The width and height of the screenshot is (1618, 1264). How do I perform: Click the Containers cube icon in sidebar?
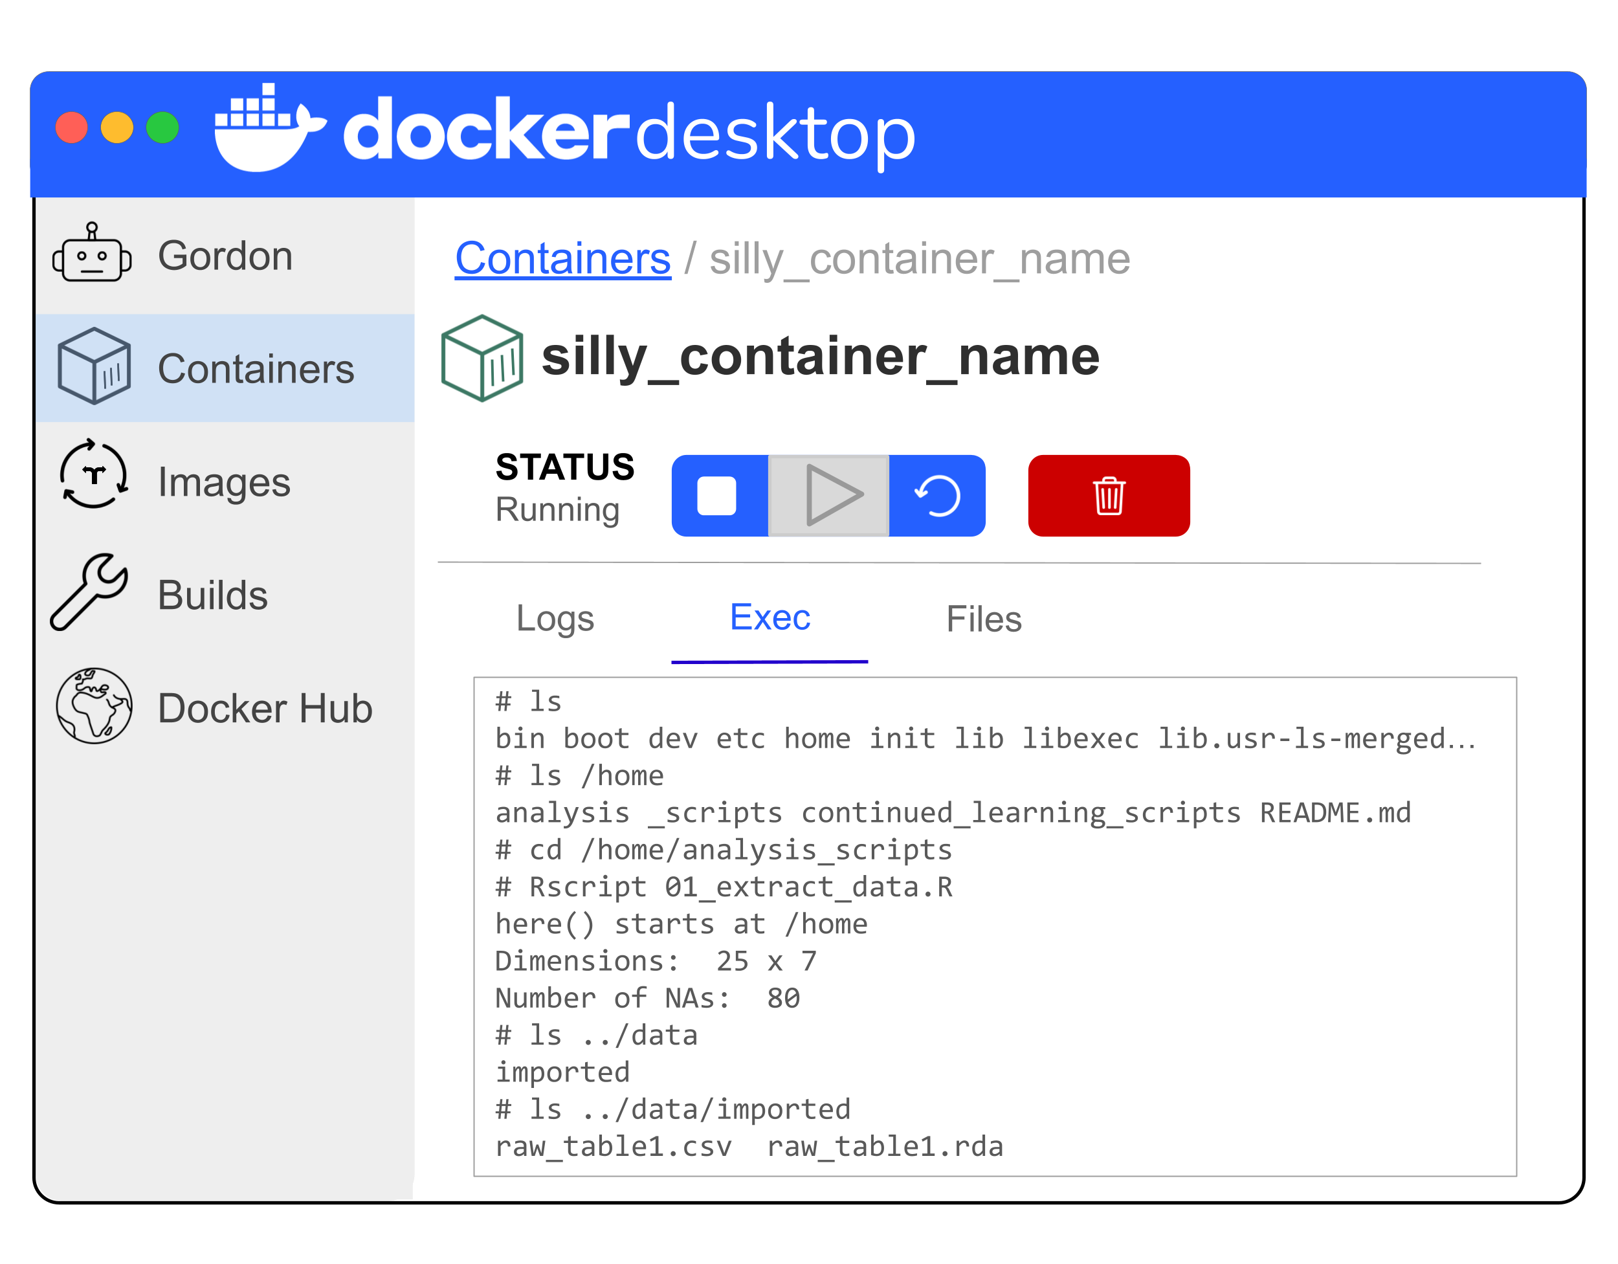(x=94, y=366)
